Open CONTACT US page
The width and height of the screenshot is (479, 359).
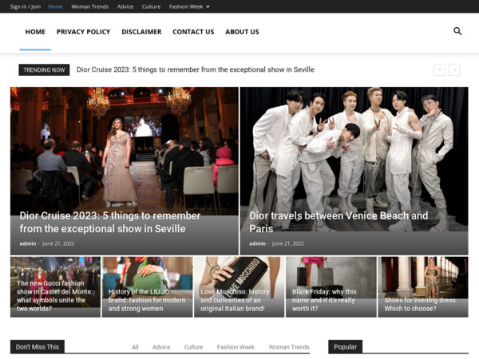[193, 32]
